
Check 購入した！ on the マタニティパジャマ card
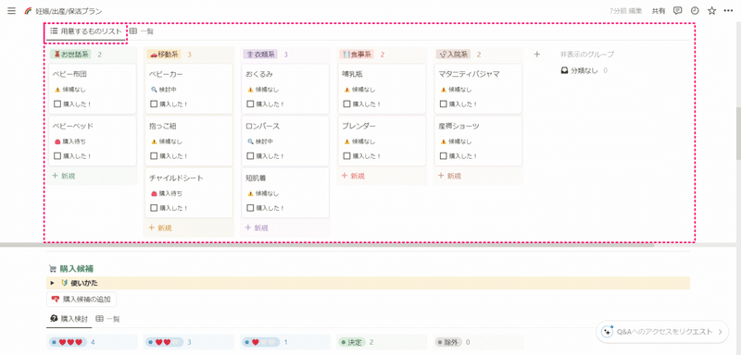click(x=444, y=104)
